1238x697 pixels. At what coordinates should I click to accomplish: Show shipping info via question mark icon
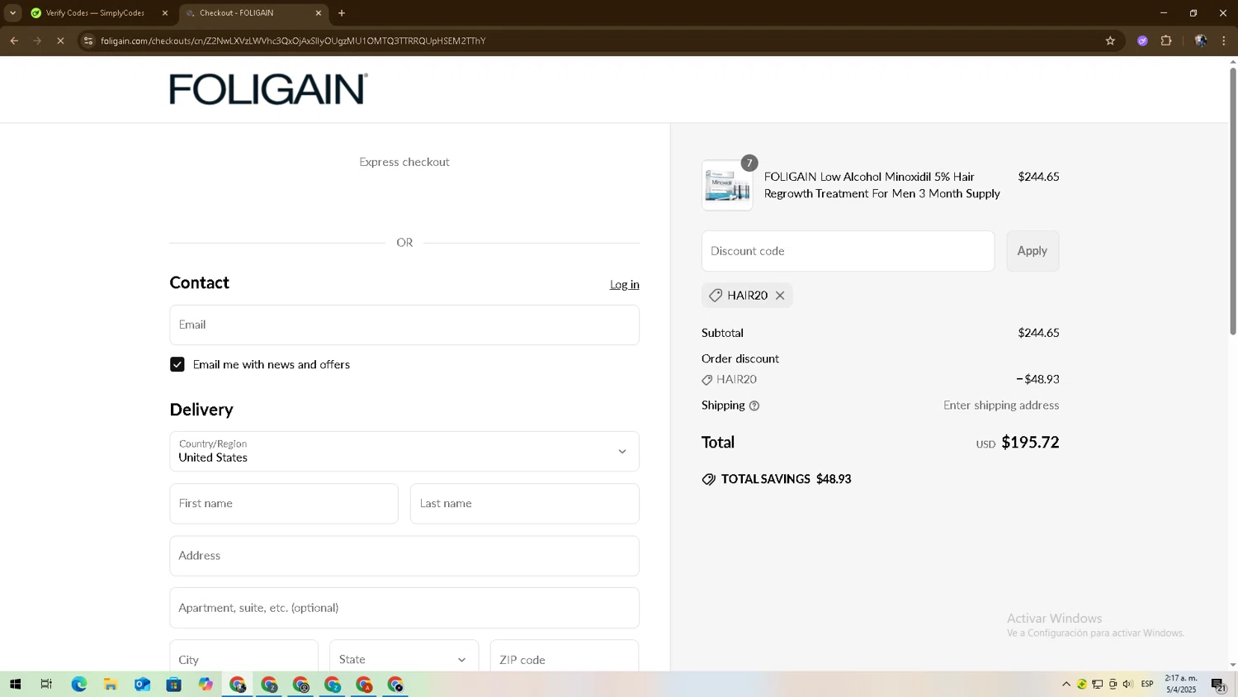coord(754,405)
